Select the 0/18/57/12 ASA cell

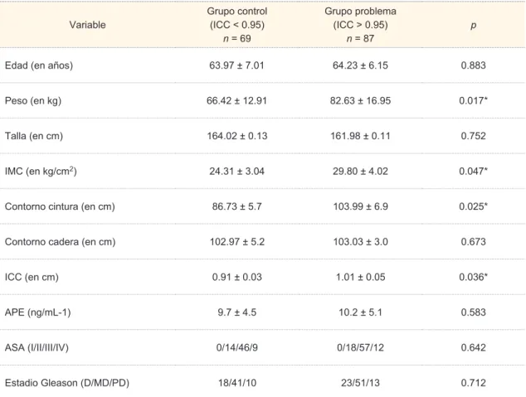360,347
